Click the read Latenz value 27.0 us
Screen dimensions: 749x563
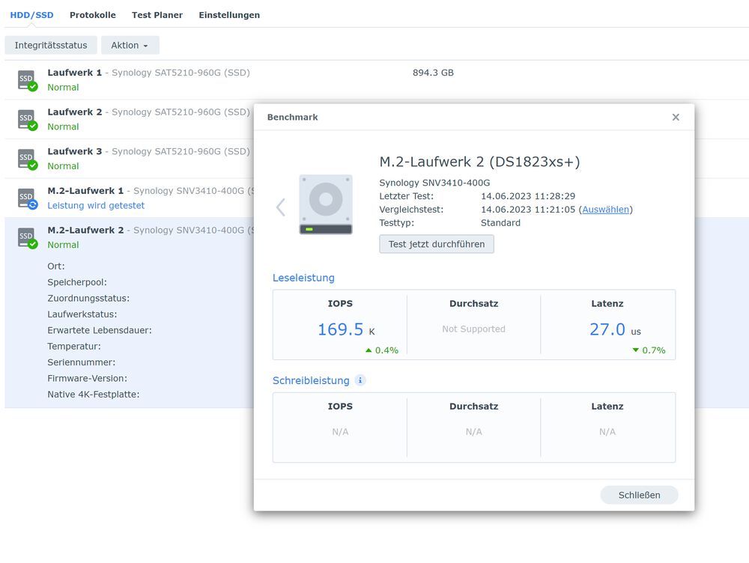(x=615, y=329)
